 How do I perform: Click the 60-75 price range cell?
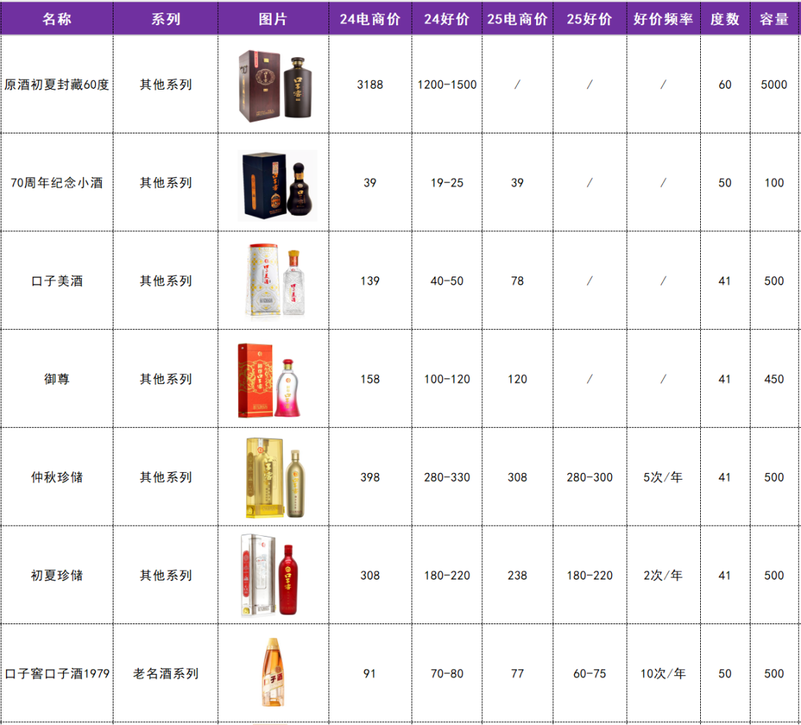pyautogui.click(x=590, y=673)
